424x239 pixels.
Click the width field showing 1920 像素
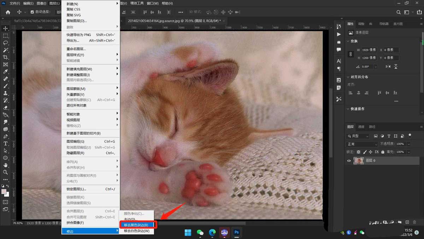pyautogui.click(x=369, y=50)
